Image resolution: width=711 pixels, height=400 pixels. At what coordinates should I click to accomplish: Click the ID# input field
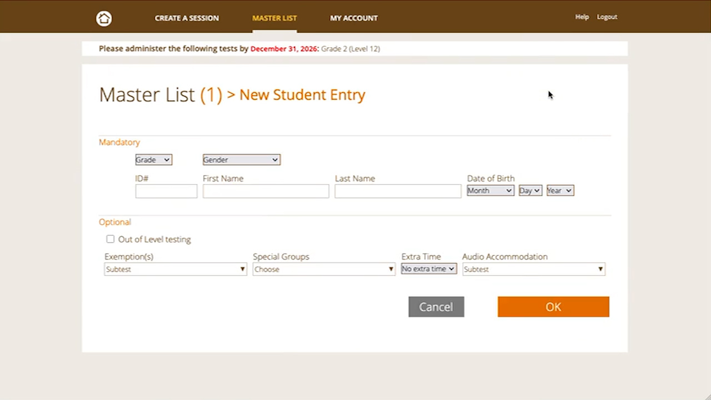click(166, 191)
